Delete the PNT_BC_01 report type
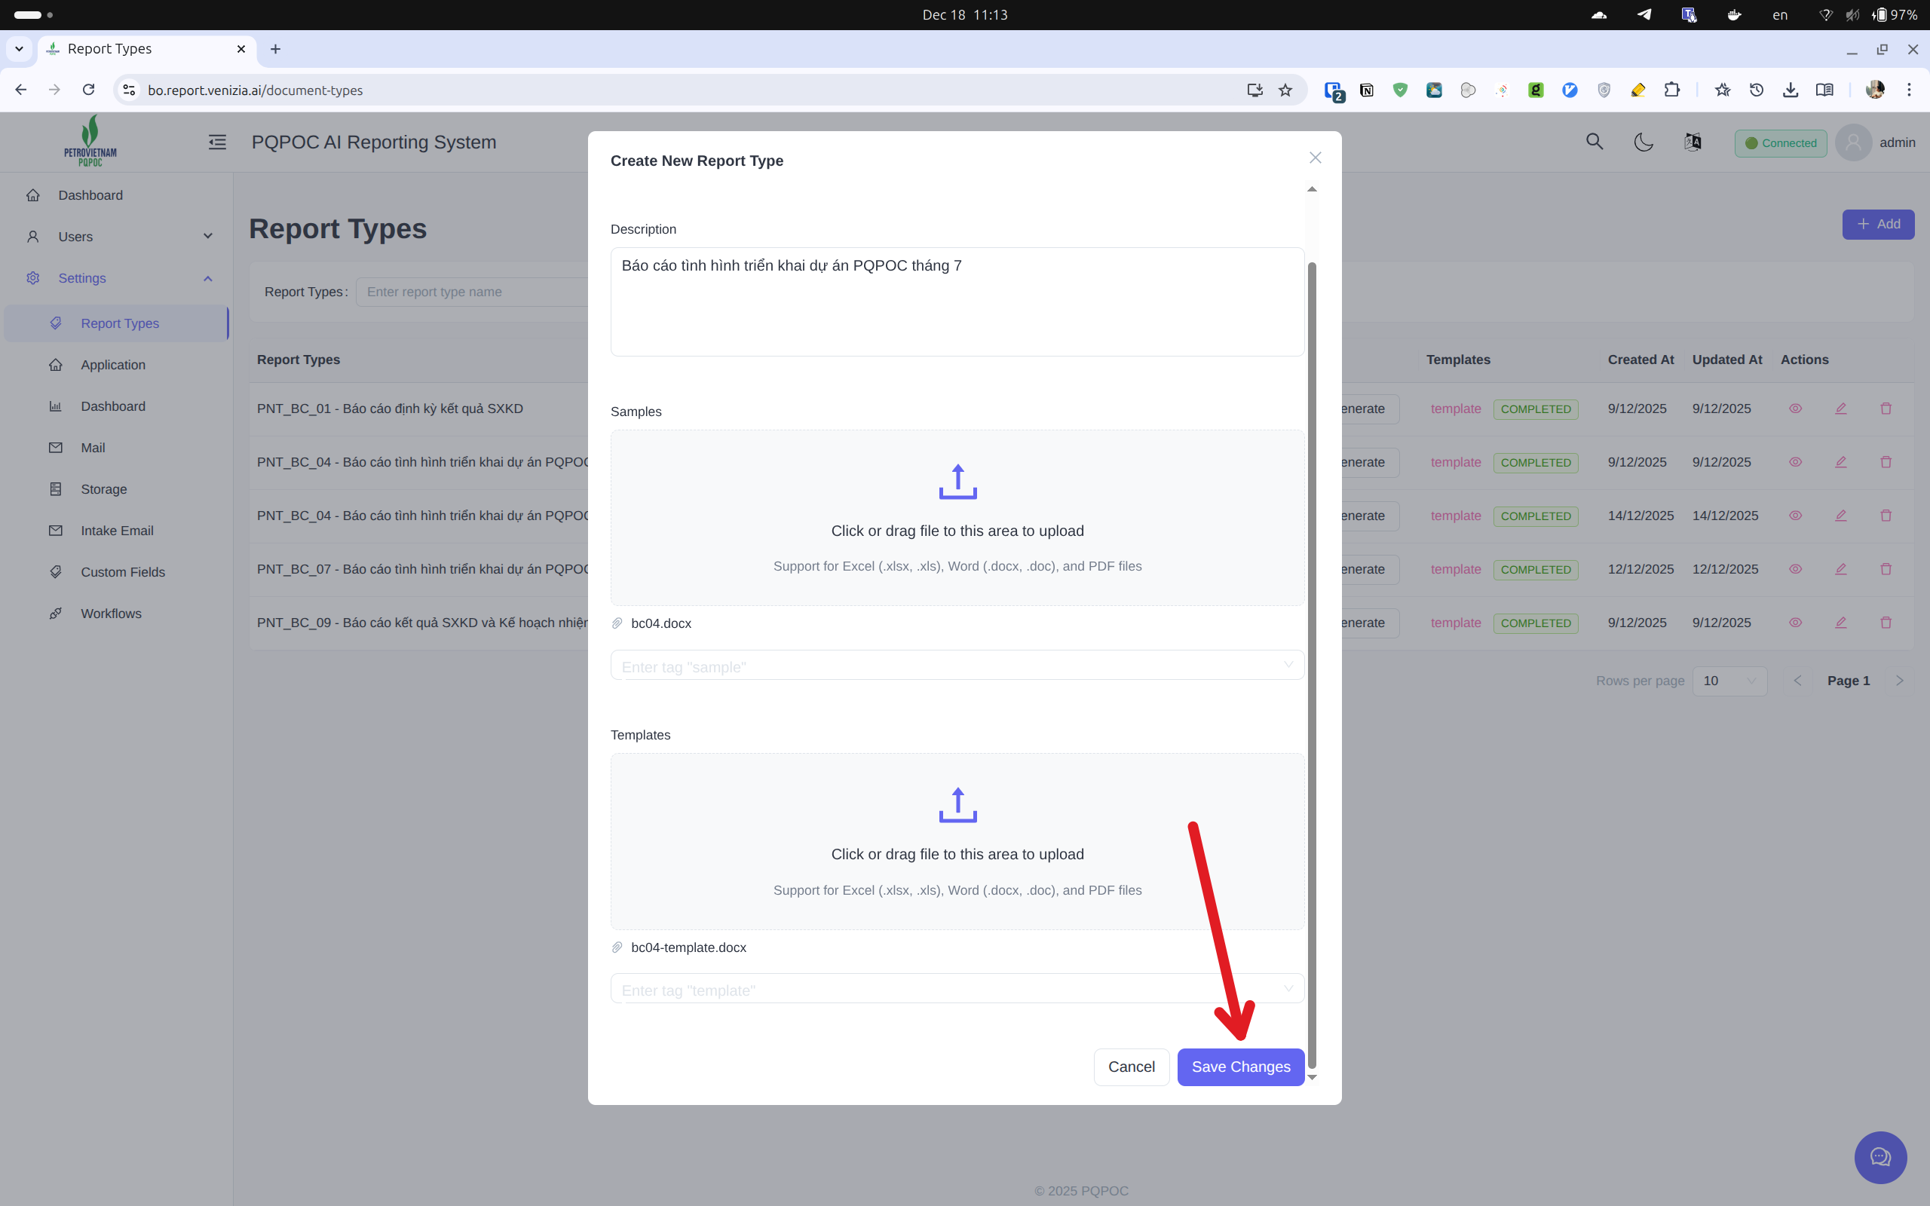 [1886, 408]
